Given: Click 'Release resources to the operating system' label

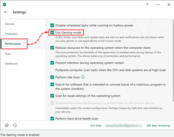Looking at the screenshot, I should 103,48.
